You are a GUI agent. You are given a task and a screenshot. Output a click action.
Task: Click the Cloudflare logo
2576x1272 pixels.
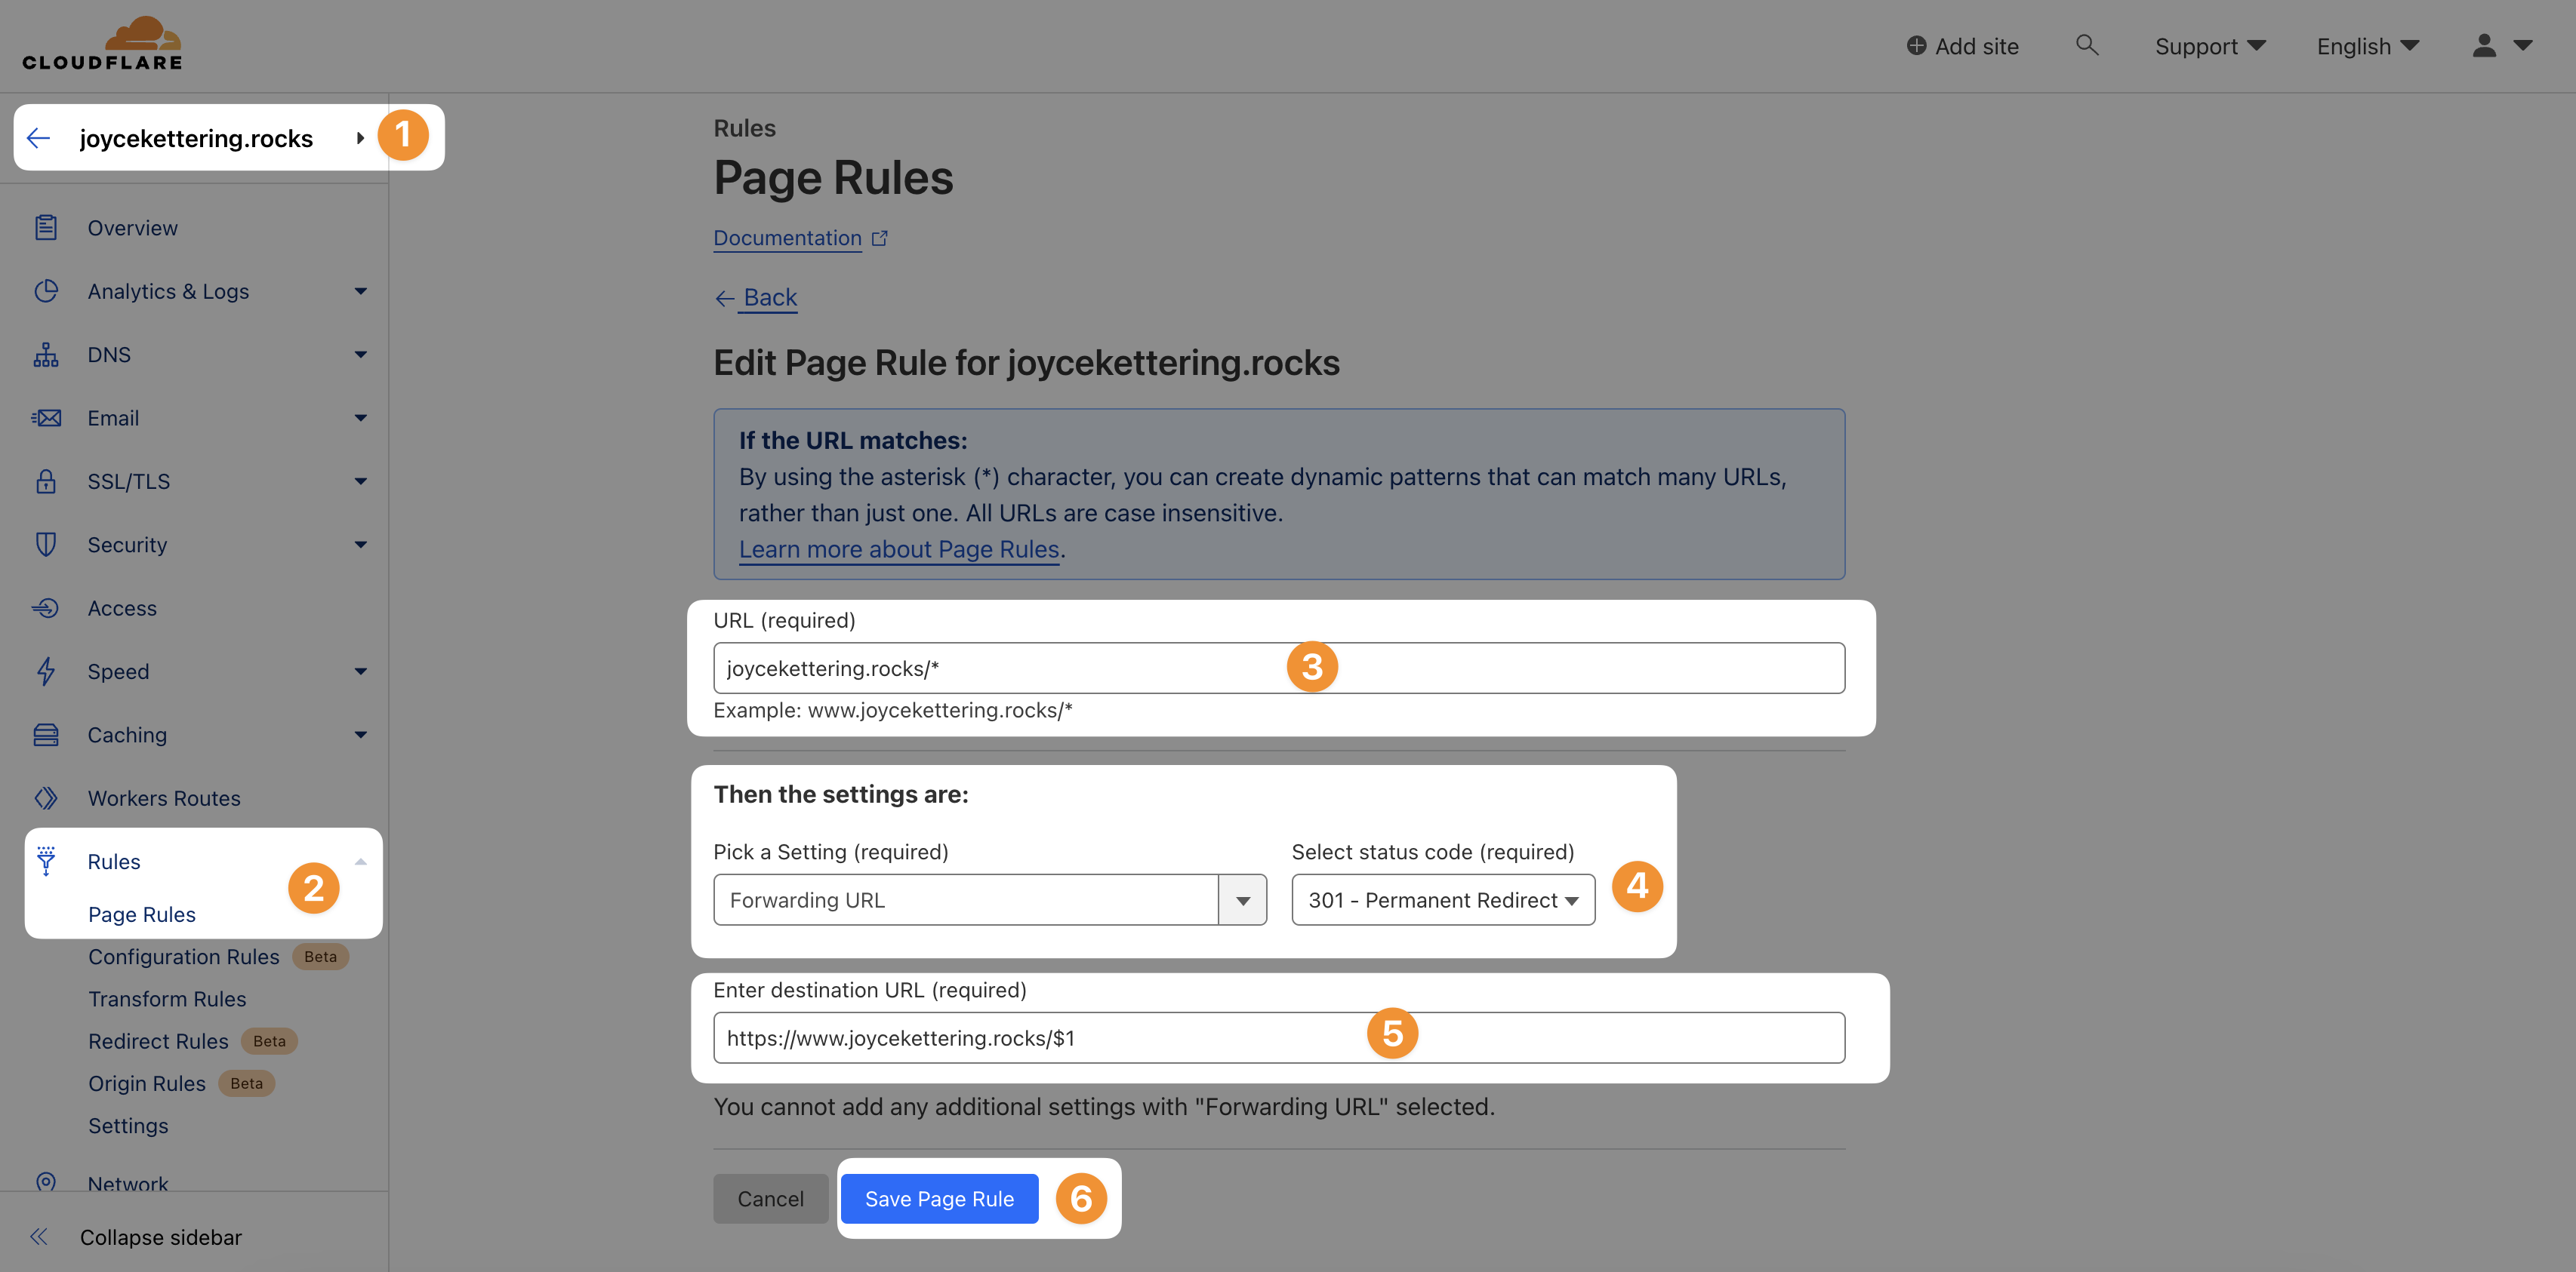coord(101,42)
